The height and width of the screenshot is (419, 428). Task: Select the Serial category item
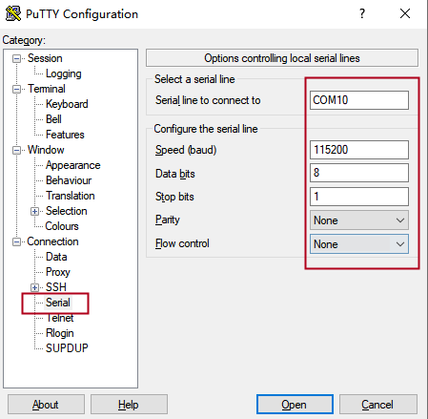click(x=58, y=303)
